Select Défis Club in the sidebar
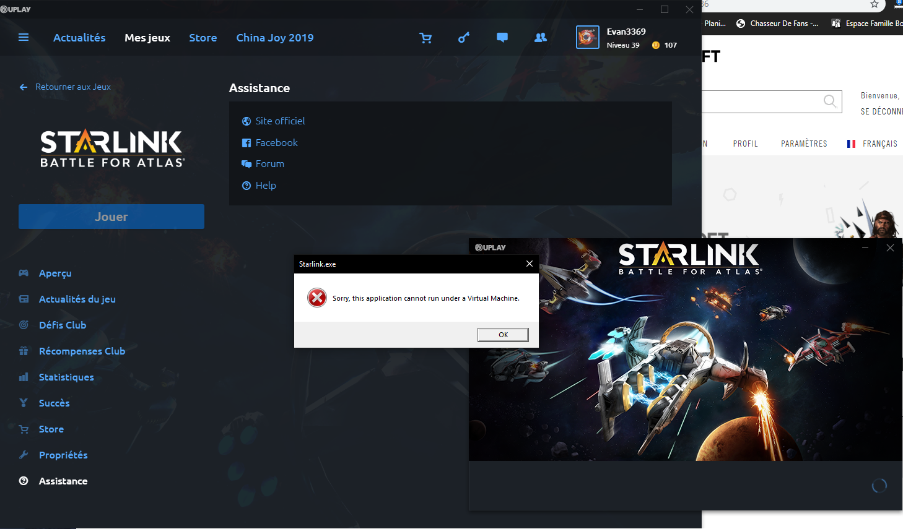The height and width of the screenshot is (529, 903). [x=63, y=325]
